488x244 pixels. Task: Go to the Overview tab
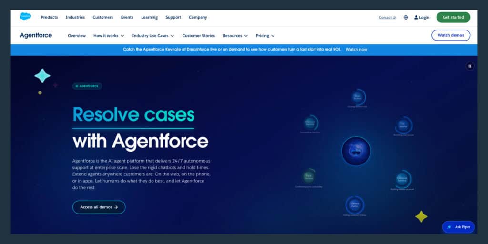[x=77, y=36]
